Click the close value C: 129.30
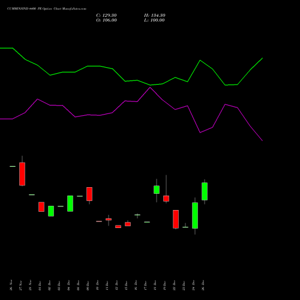300x300 pixels. pyautogui.click(x=106, y=16)
